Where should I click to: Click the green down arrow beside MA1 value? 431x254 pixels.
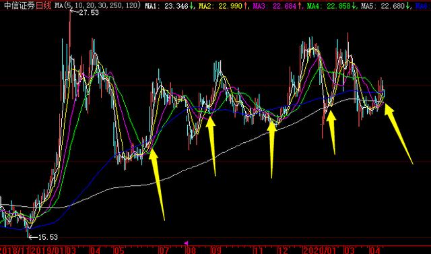191,6
